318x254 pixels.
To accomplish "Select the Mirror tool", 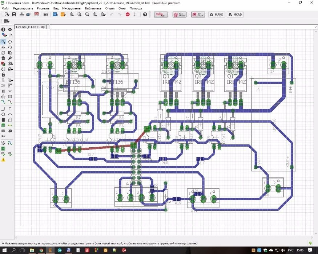I will tap(3, 47).
